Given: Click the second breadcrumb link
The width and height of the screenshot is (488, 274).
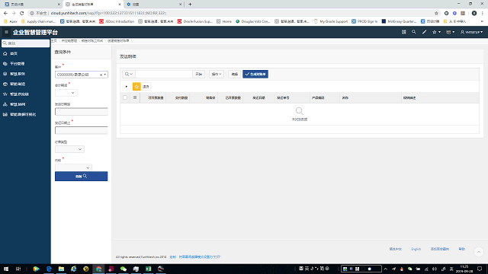Looking at the screenshot, I should coord(69,40).
